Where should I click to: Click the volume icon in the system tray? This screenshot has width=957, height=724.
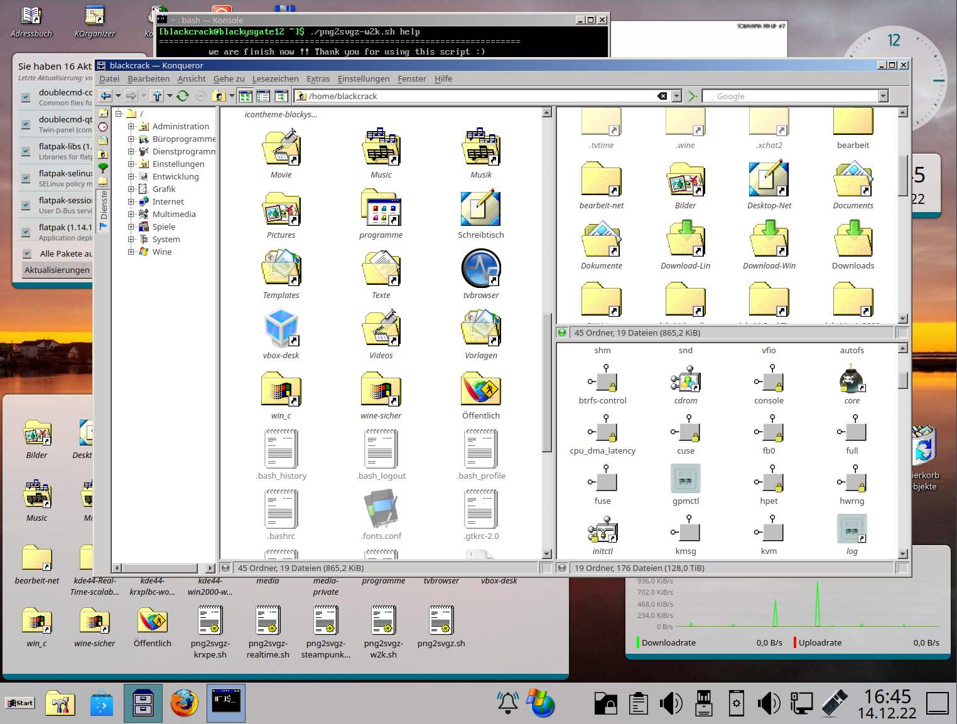point(671,703)
